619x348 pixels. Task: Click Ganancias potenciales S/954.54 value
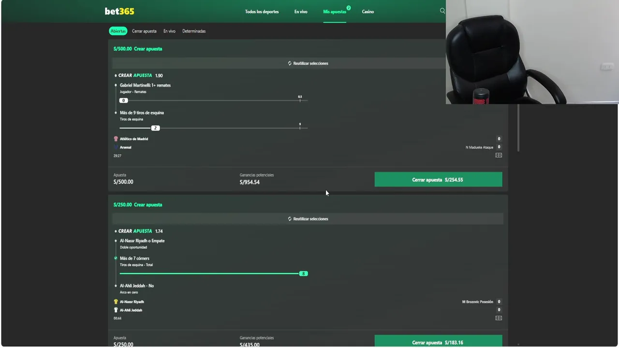click(250, 182)
